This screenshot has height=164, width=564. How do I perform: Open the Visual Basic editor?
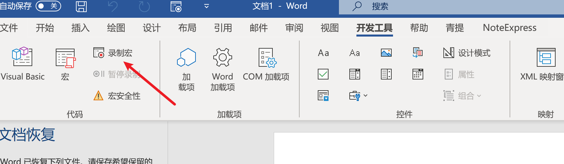point(23,64)
